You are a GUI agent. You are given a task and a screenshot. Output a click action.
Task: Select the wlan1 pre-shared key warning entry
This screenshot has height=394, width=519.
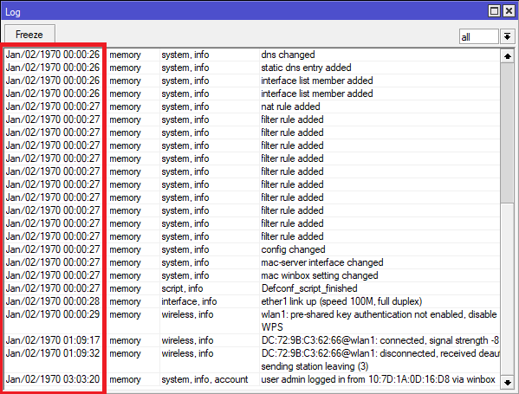[x=251, y=320]
